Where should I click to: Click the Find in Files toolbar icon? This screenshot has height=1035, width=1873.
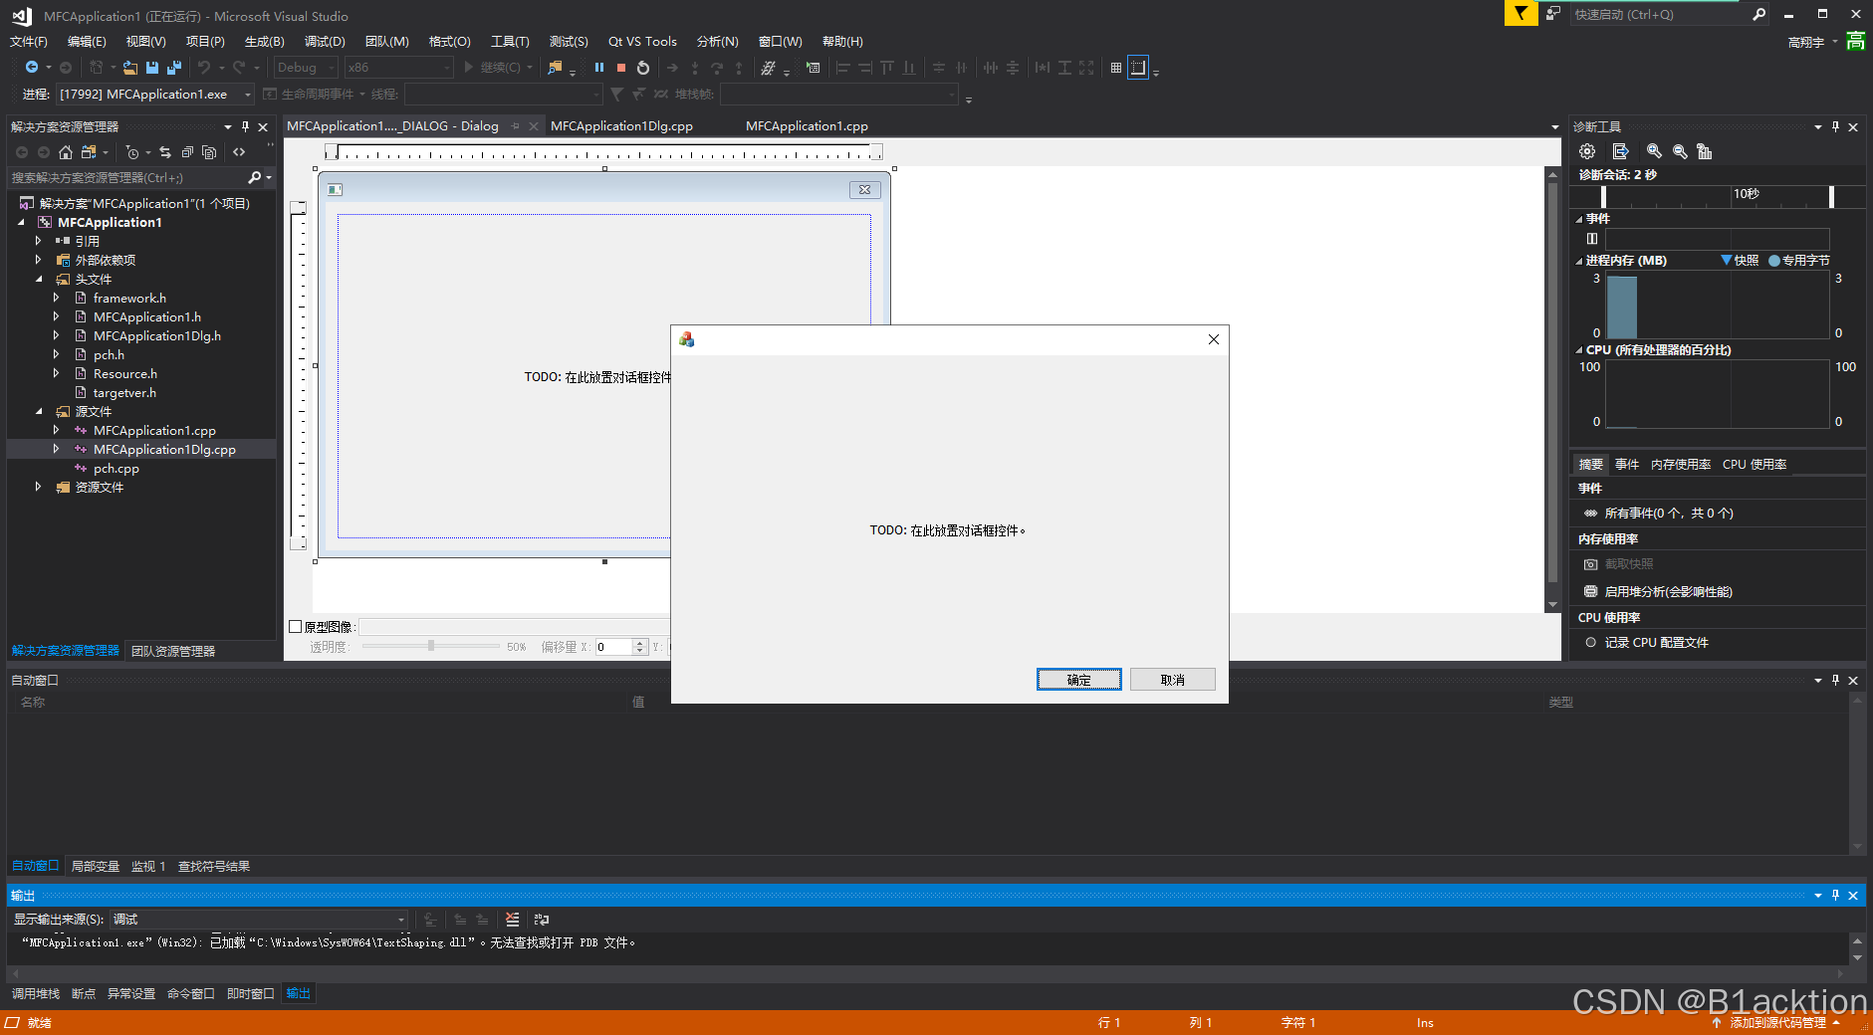tap(556, 68)
